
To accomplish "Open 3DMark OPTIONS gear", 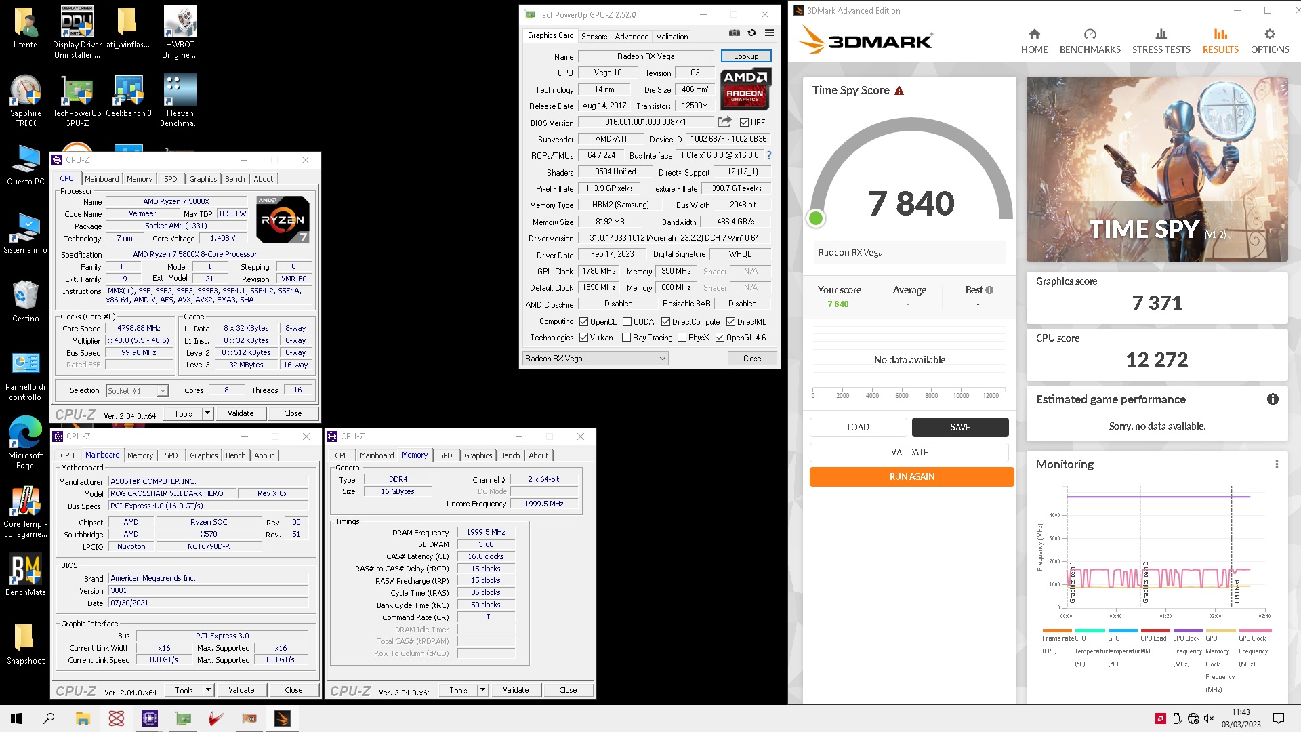I will 1270,41.
